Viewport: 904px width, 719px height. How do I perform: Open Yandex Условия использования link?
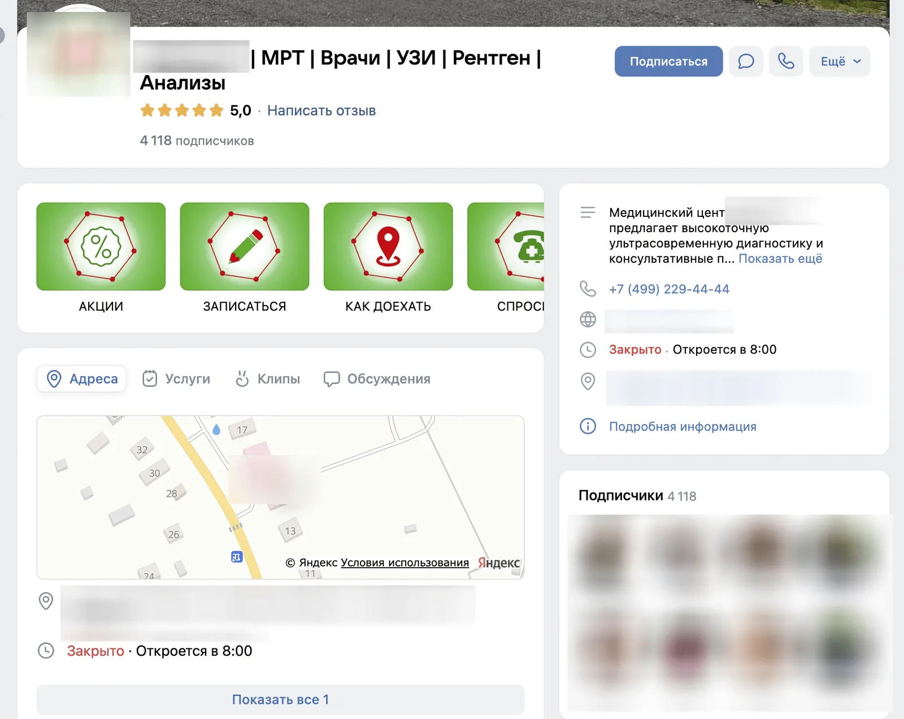[405, 563]
